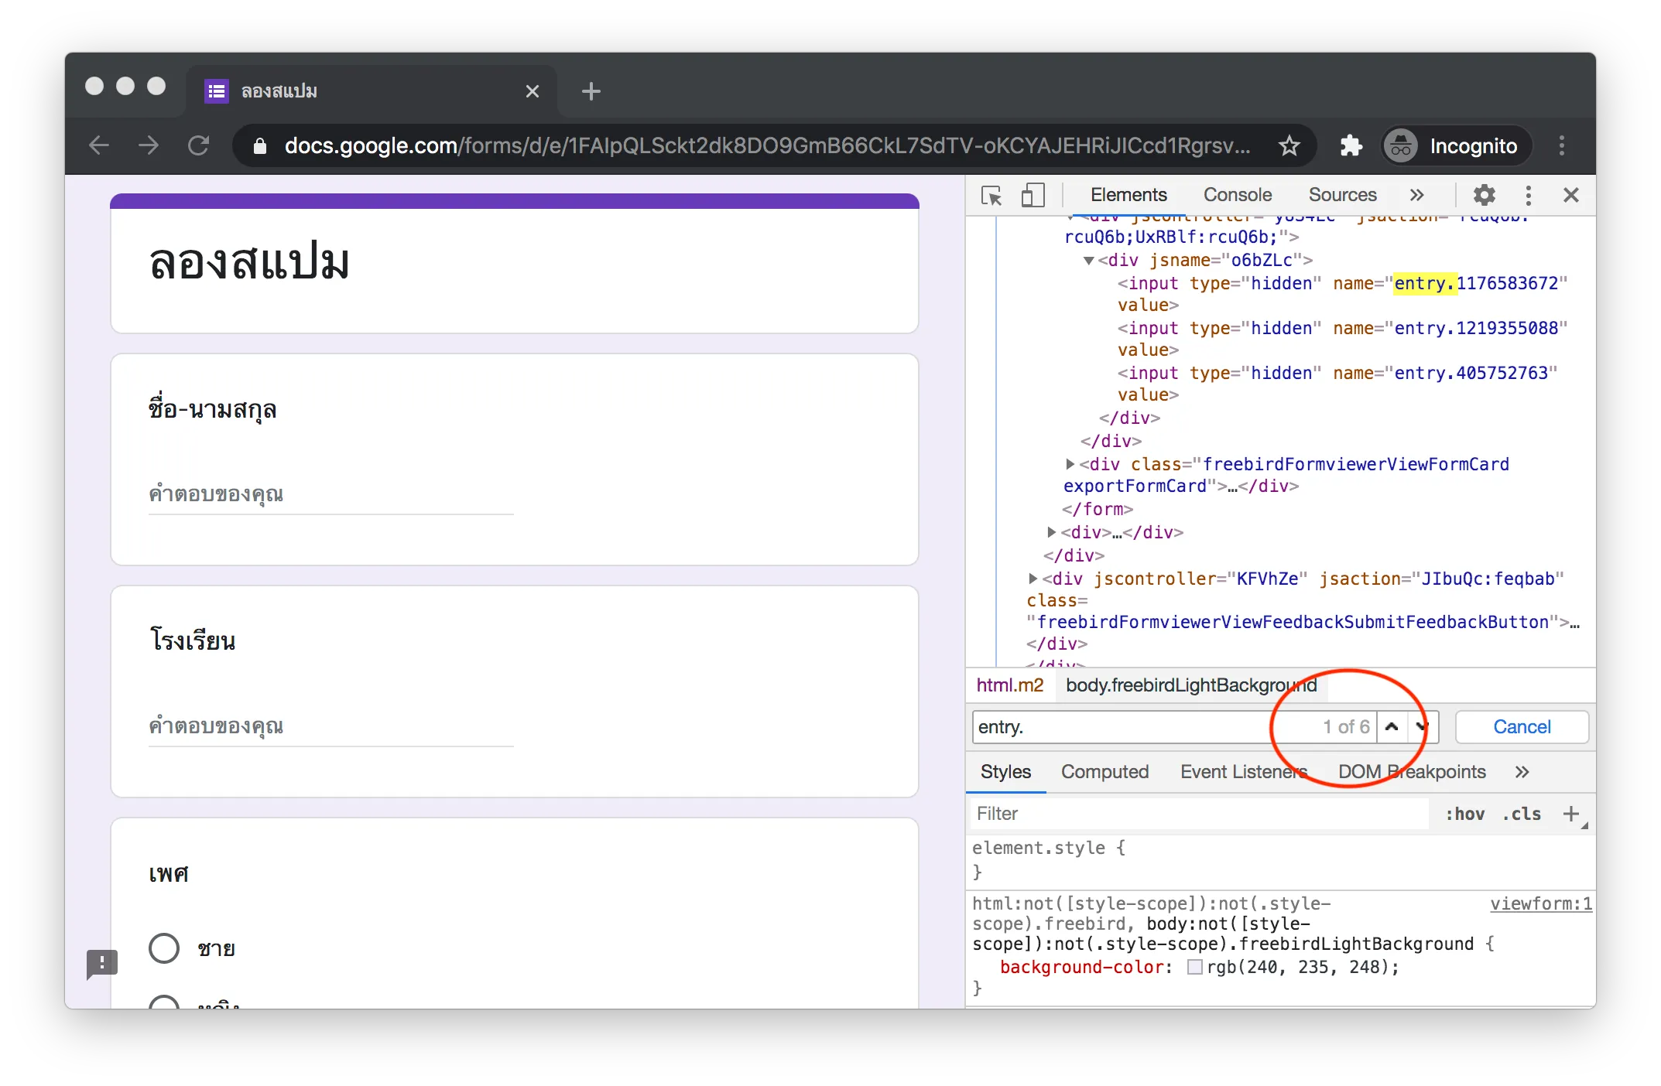Image resolution: width=1661 pixels, height=1086 pixels.
Task: Open the Computed styles tab
Action: tap(1104, 772)
